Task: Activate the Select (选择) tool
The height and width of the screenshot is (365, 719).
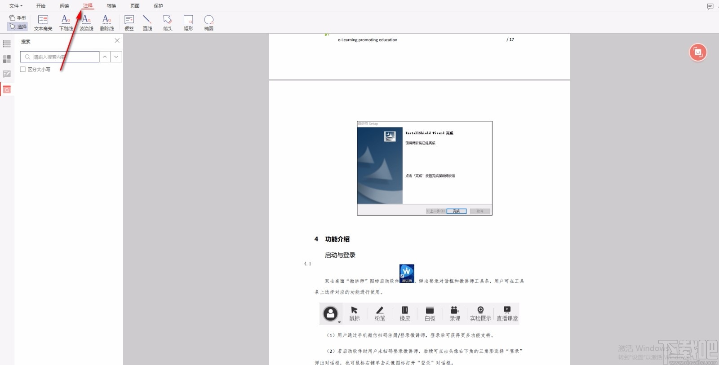Action: (18, 26)
